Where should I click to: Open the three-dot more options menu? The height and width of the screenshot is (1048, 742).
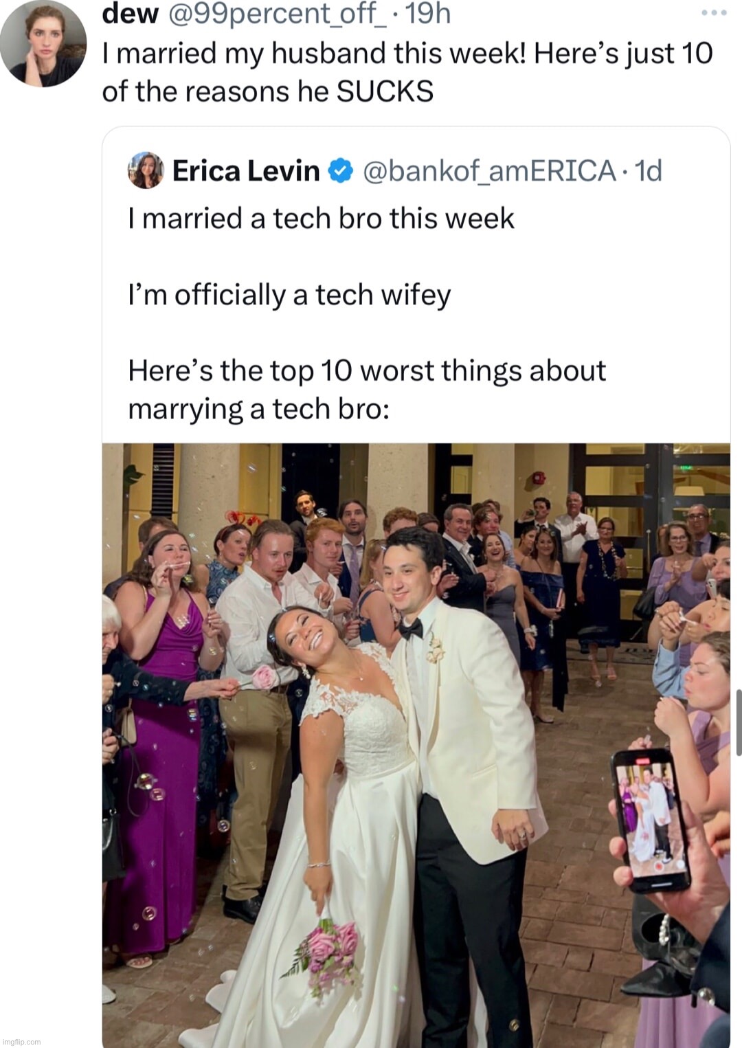tap(714, 13)
